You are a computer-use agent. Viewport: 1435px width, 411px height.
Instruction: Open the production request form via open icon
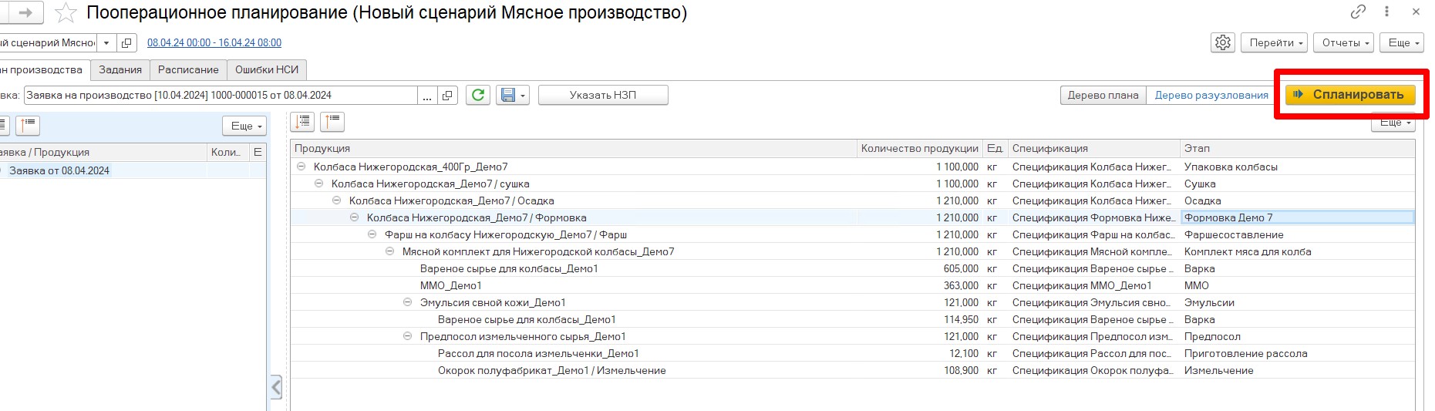coord(447,96)
